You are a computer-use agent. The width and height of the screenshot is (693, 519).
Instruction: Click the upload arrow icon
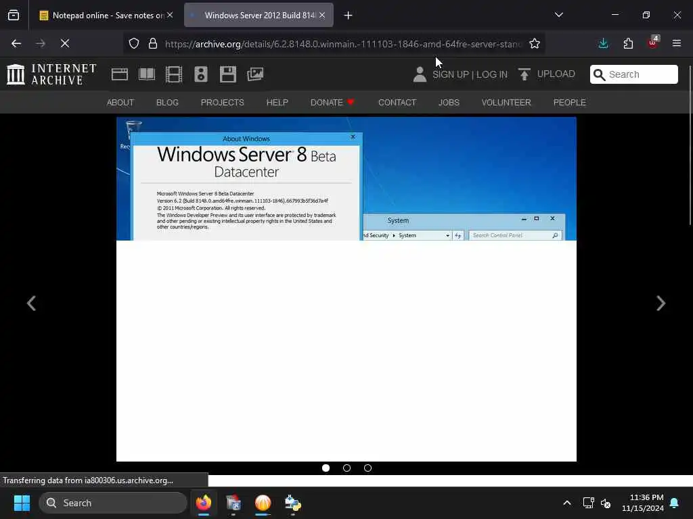click(524, 74)
